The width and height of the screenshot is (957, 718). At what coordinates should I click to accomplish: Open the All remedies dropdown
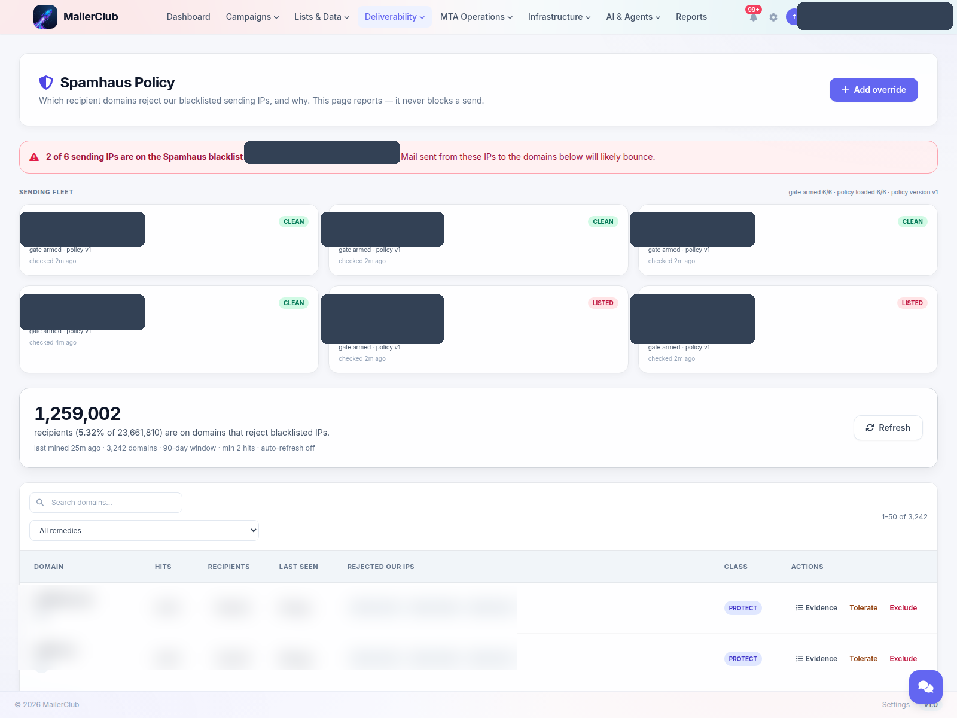[x=144, y=531]
